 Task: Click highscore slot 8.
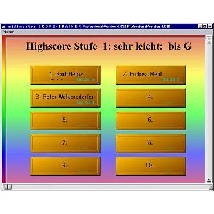pos(151,143)
